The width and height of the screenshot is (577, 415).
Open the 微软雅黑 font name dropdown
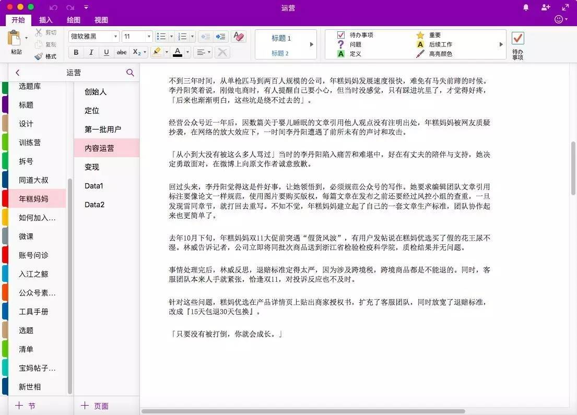[115, 37]
